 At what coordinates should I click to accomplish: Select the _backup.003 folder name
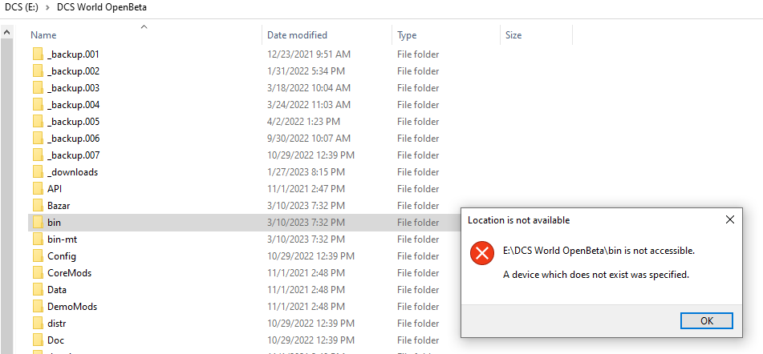click(74, 88)
